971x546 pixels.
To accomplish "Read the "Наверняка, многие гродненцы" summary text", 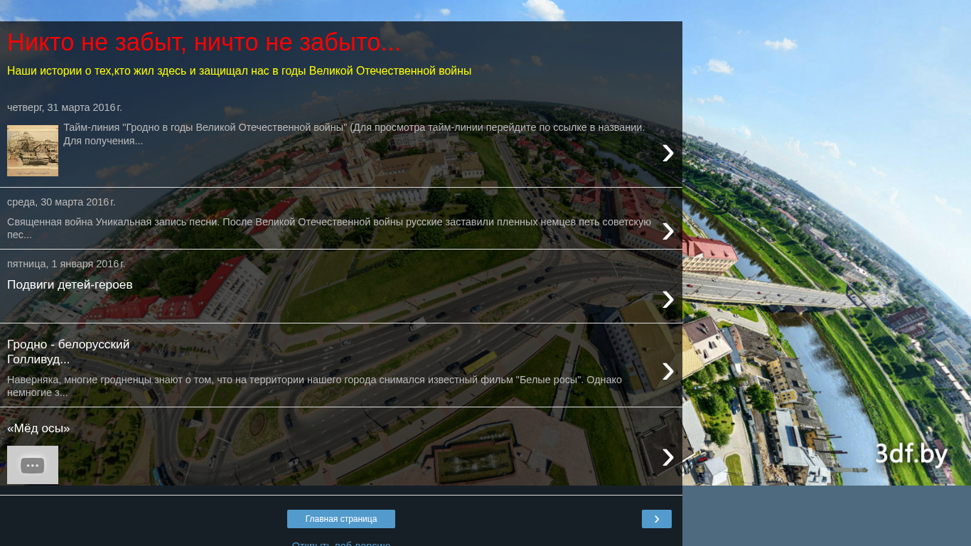I will pyautogui.click(x=314, y=386).
